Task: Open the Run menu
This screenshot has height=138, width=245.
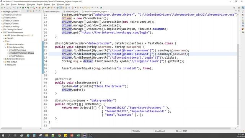Action: click(53, 5)
